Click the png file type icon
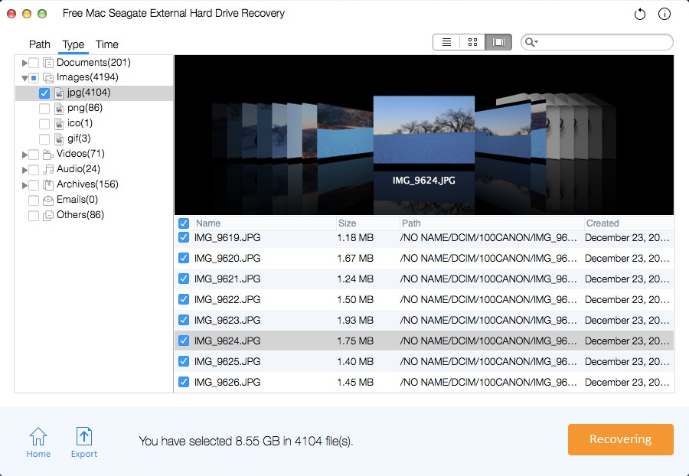 coord(59,109)
